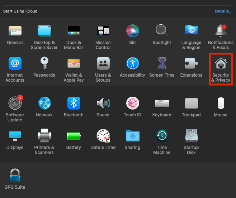Open the General preferences pane
This screenshot has height=198, width=236.
15,31
